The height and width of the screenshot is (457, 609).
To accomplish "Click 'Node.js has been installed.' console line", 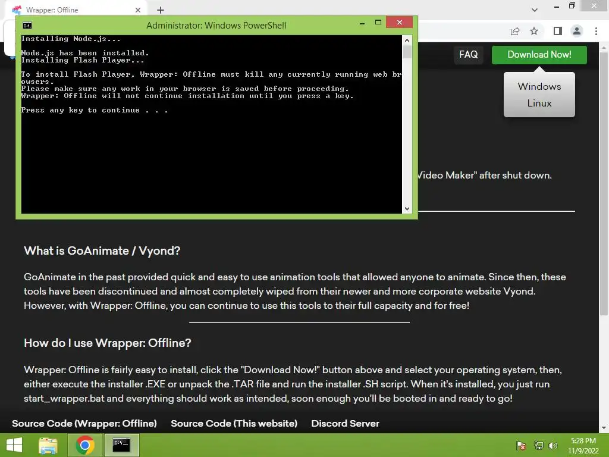I will coord(85,53).
